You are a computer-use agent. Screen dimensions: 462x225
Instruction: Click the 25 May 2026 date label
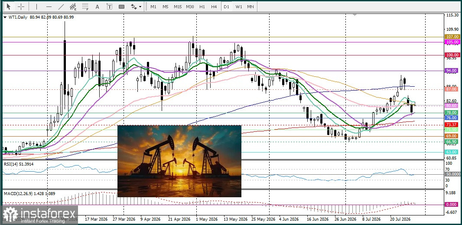(263, 219)
